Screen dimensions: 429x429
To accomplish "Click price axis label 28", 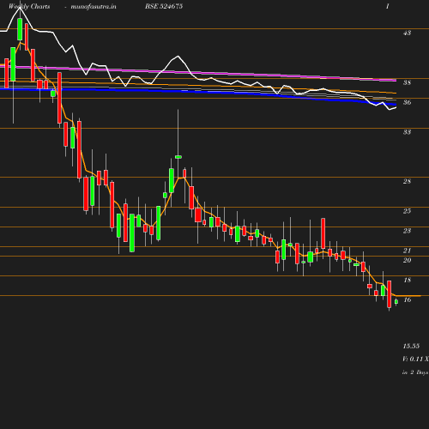I will pyautogui.click(x=407, y=181).
